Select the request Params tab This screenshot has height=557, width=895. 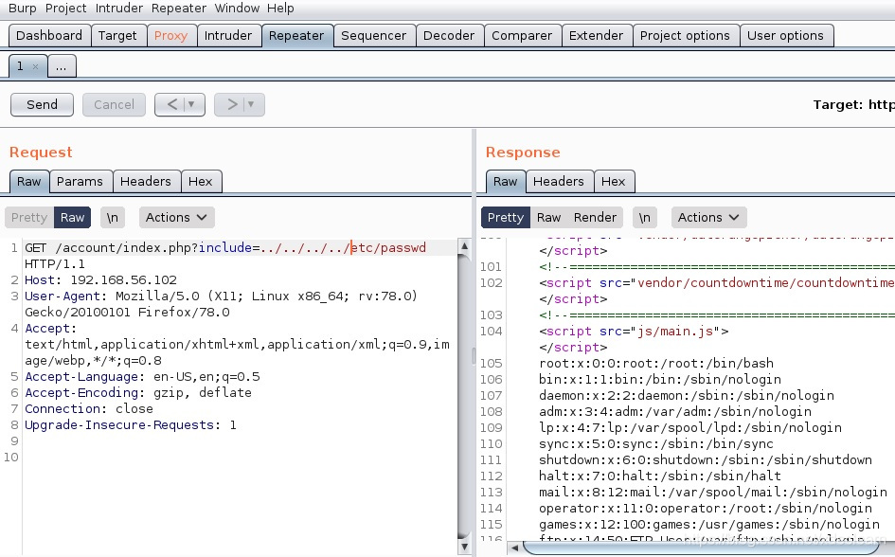pyautogui.click(x=80, y=182)
